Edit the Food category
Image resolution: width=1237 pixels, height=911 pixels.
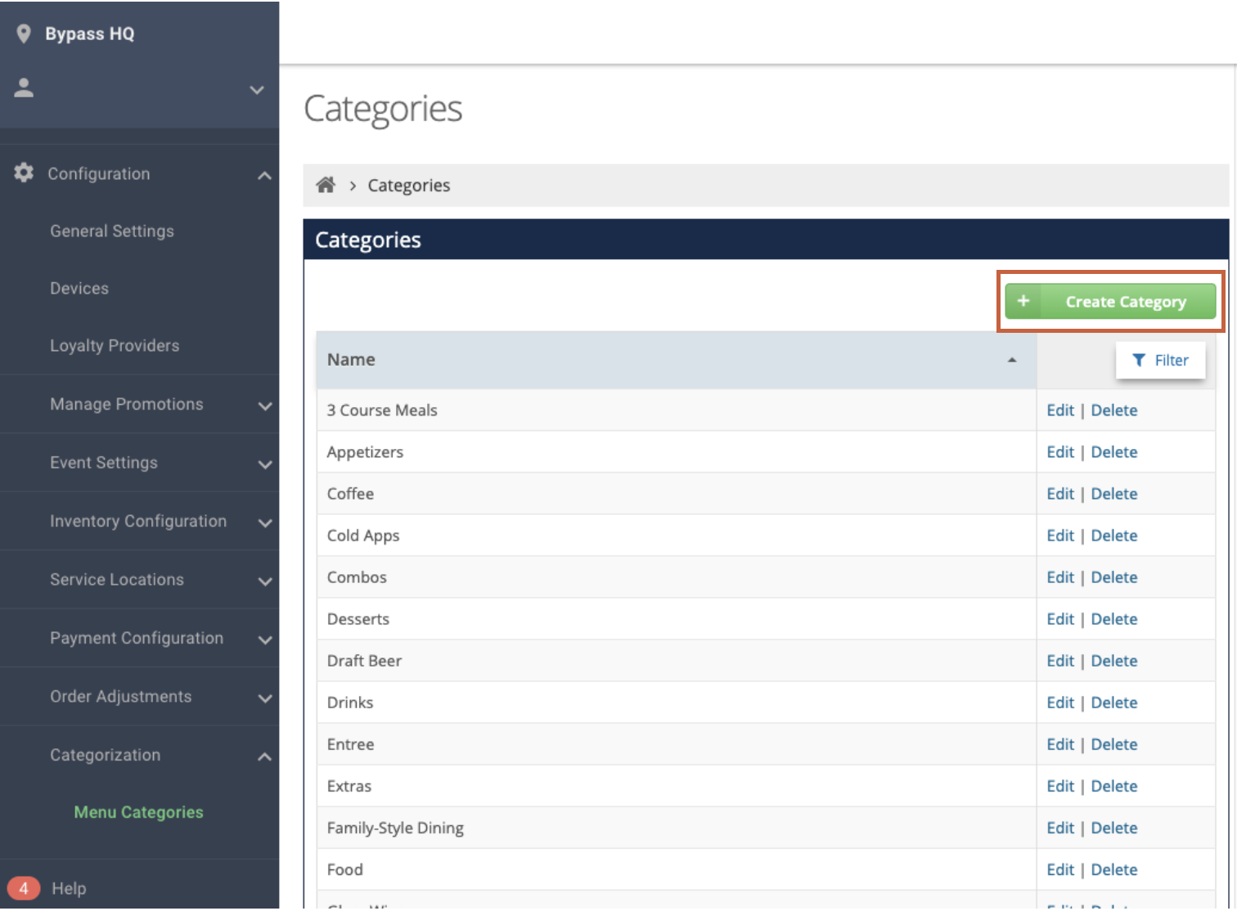tap(1060, 868)
